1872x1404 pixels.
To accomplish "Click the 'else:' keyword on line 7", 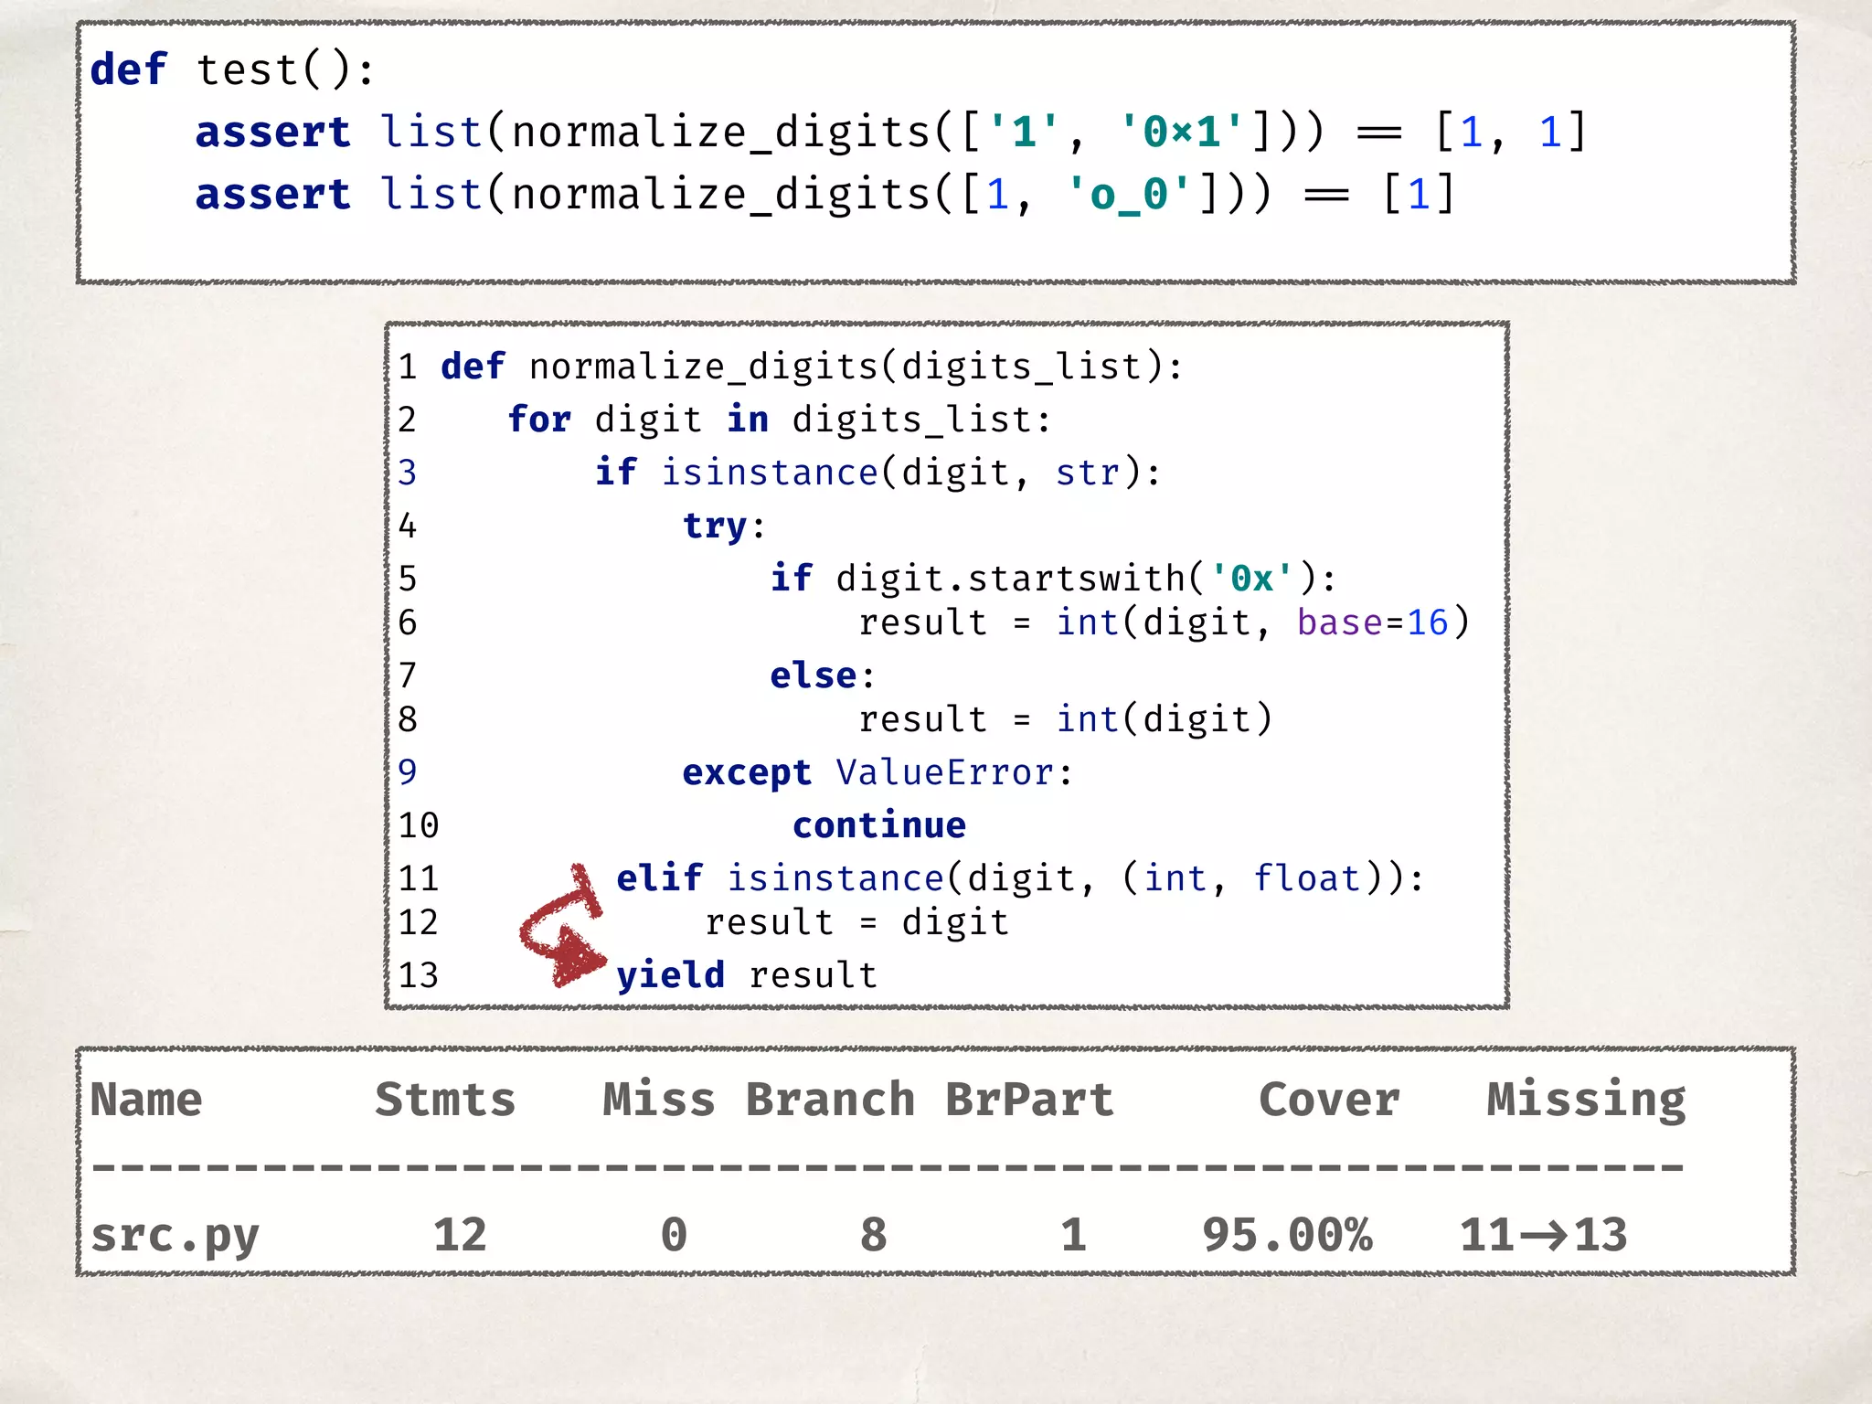I will [823, 675].
